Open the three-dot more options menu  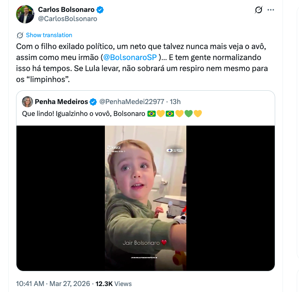tap(271, 10)
